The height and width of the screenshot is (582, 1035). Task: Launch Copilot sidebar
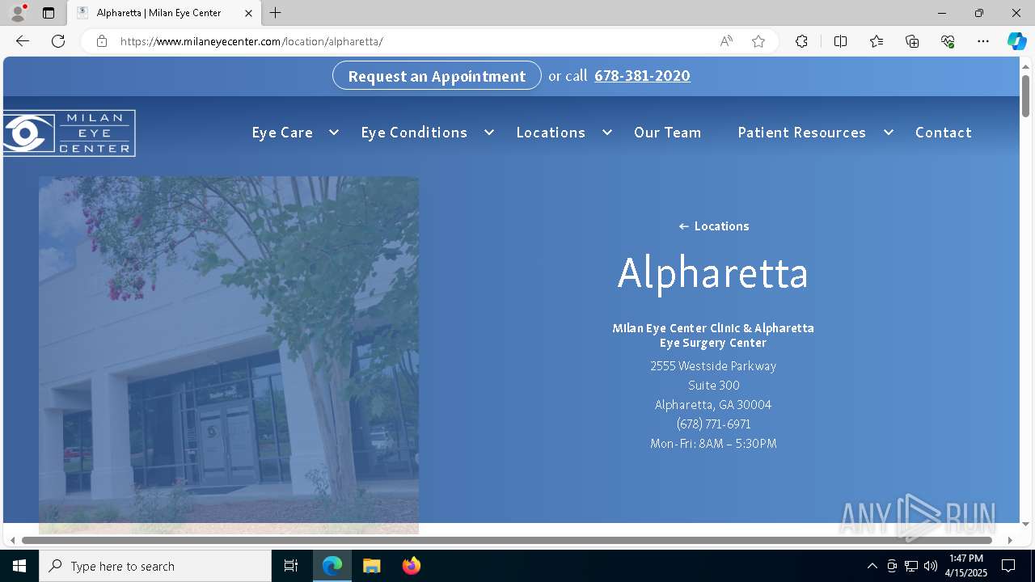tap(1016, 41)
